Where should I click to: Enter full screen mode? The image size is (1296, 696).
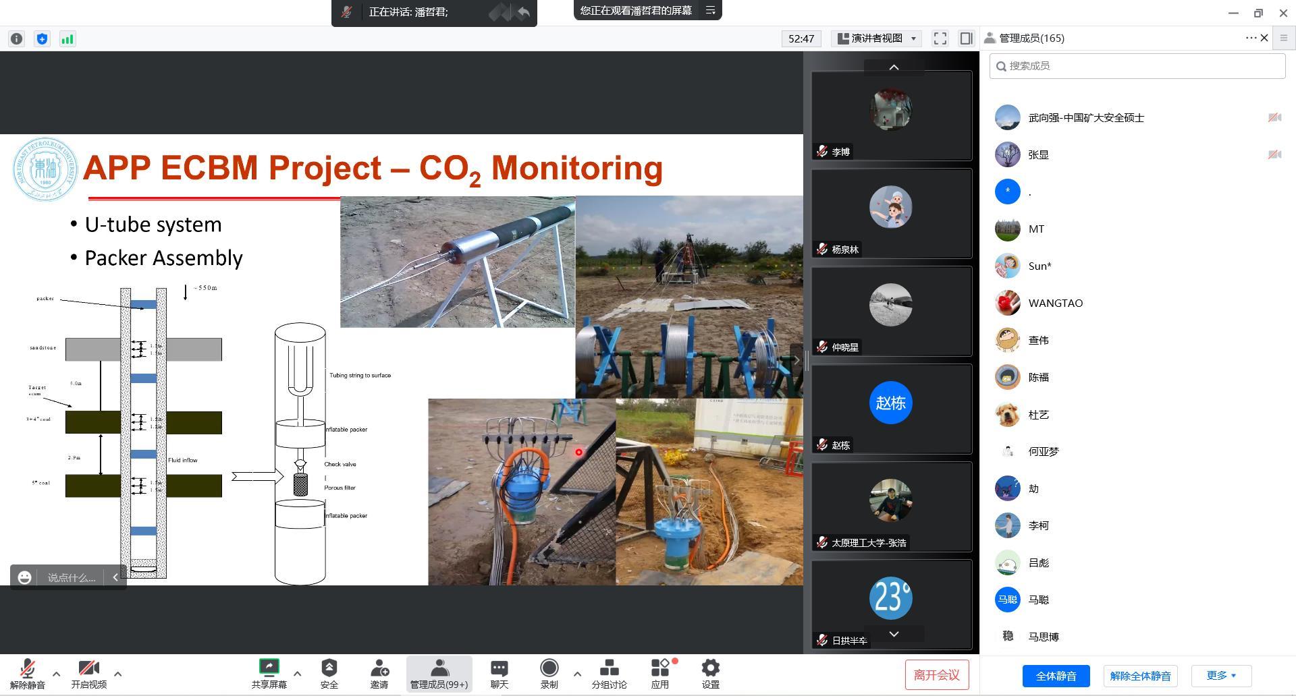pyautogui.click(x=940, y=38)
